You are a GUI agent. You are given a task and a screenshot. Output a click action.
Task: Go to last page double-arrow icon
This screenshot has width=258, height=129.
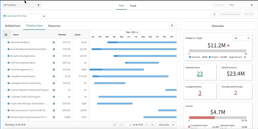(152, 125)
